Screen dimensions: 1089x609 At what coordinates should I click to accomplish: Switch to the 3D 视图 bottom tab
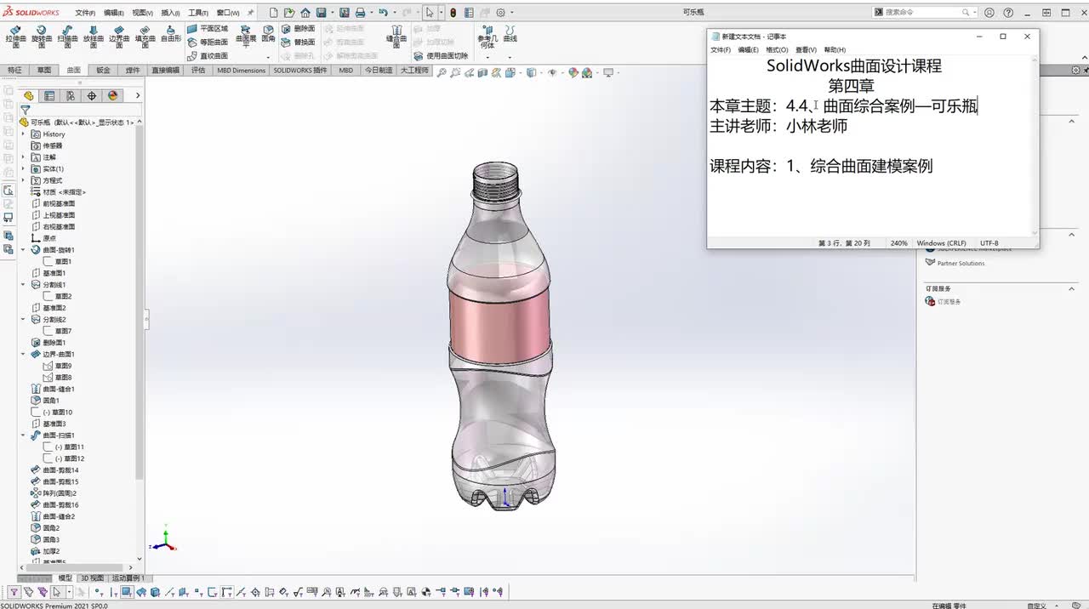click(x=92, y=578)
